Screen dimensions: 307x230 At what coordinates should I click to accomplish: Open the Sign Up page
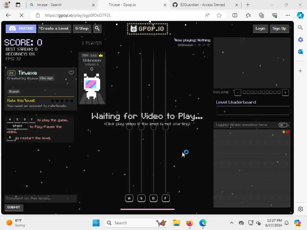click(279, 28)
